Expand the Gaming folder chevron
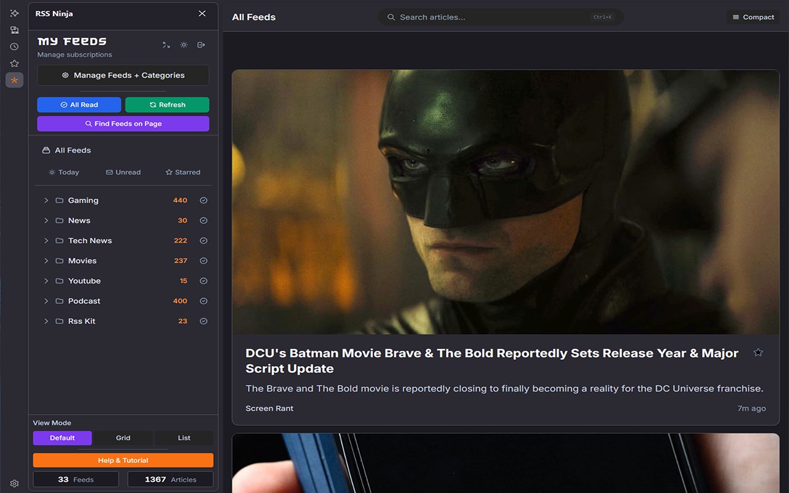 tap(46, 200)
